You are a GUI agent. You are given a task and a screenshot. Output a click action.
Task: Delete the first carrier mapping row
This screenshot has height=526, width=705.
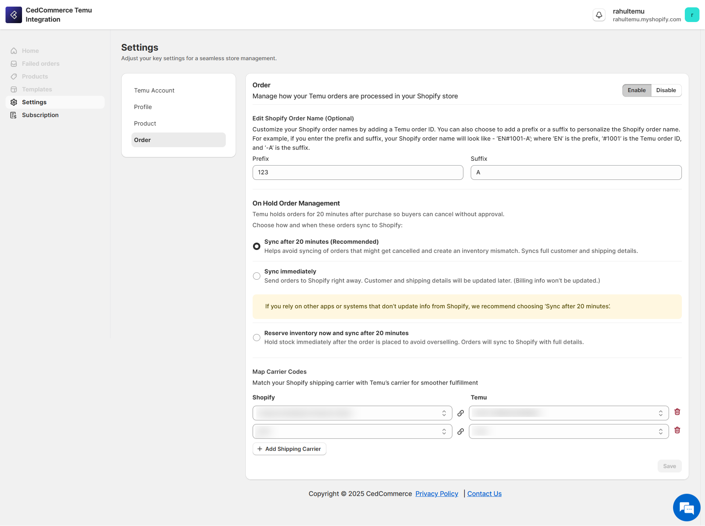coord(677,412)
